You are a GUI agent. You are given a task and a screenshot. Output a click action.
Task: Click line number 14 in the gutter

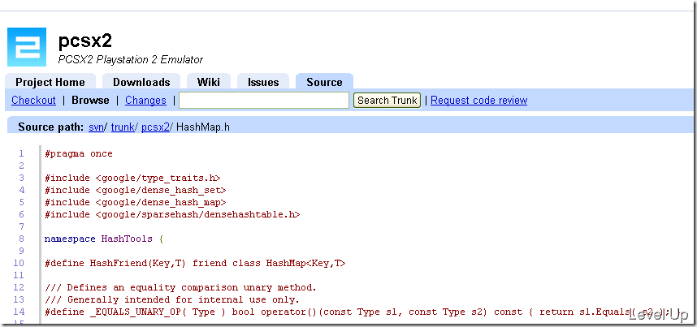pos(19,312)
